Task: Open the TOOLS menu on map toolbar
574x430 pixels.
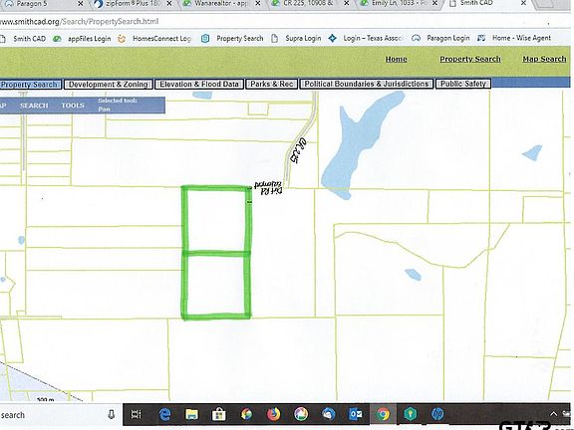Action: point(73,106)
